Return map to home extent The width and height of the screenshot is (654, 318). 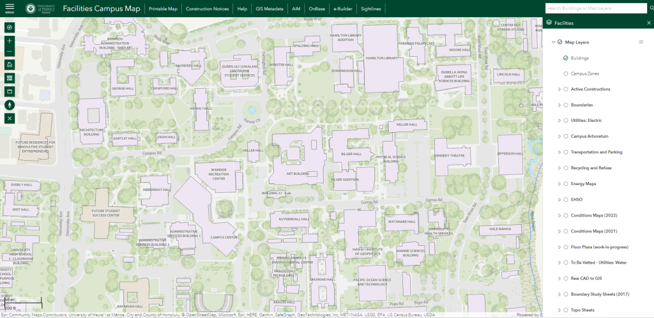click(x=10, y=65)
